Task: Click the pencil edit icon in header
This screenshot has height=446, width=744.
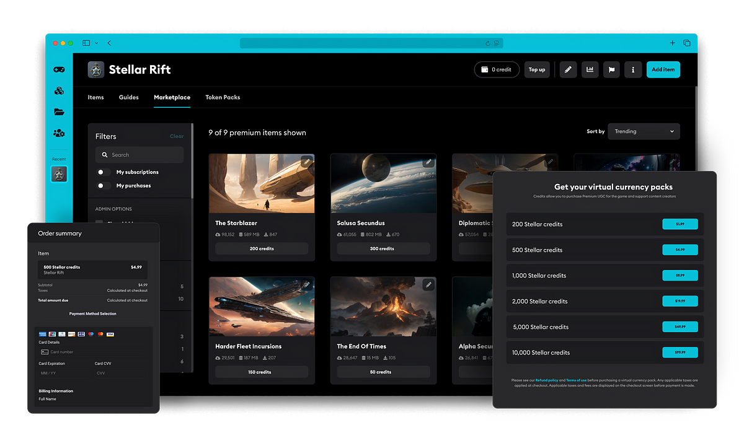Action: pos(568,69)
